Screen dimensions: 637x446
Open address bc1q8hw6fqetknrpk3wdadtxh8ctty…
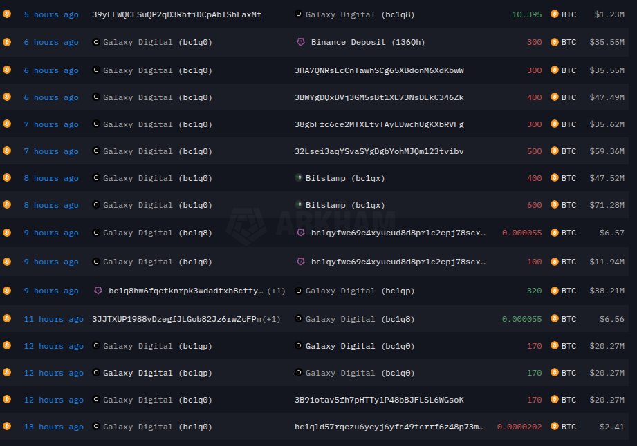(185, 291)
